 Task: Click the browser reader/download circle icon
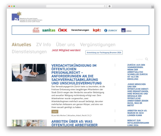[x=109, y=6]
